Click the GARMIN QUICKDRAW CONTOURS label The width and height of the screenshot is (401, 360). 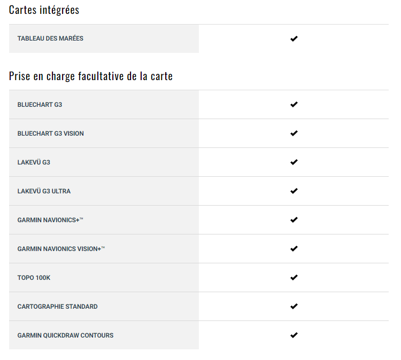click(65, 335)
